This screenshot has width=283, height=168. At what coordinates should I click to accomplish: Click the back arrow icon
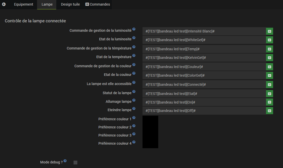4,4
